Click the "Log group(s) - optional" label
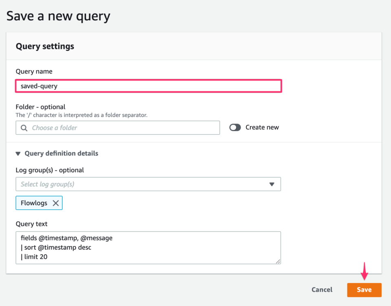Screen dimensions: 391x306 [x=50, y=170]
